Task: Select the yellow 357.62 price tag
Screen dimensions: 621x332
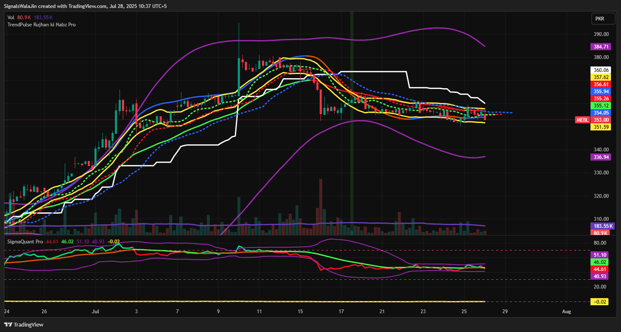Action: tap(601, 77)
